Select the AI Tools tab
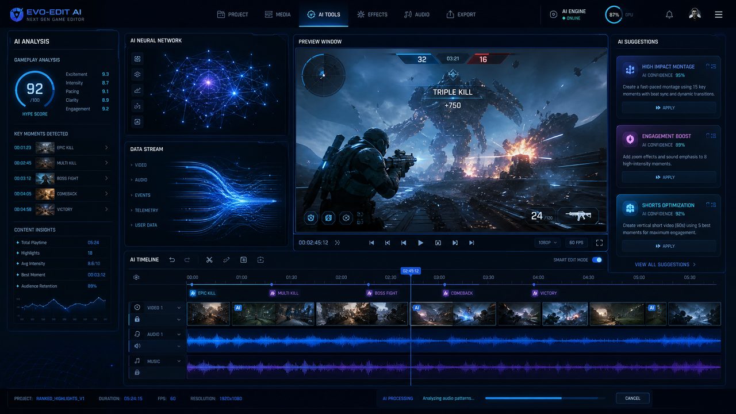Viewport: 736px width, 414px height. (x=324, y=14)
